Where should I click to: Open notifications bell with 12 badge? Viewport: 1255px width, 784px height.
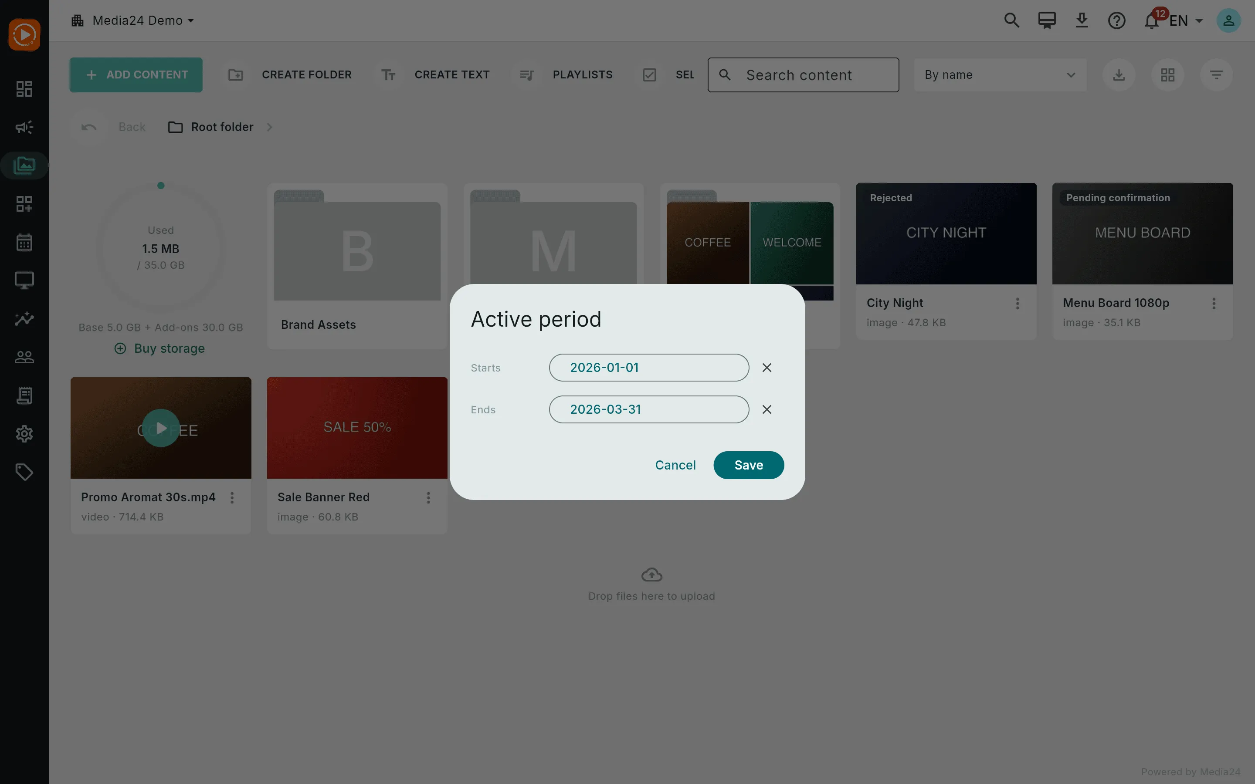coord(1152,20)
